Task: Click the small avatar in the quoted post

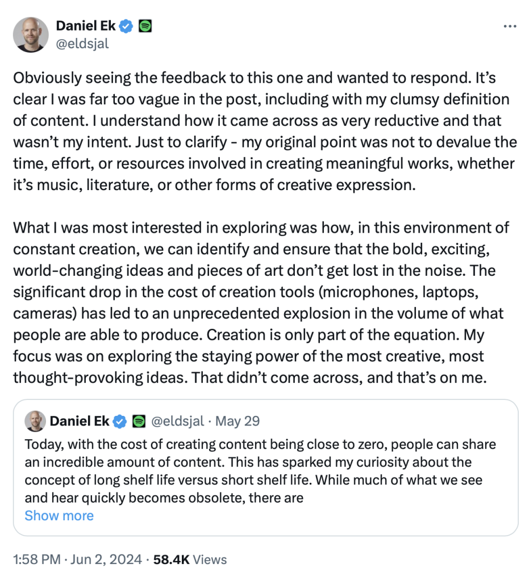Action: pos(35,421)
